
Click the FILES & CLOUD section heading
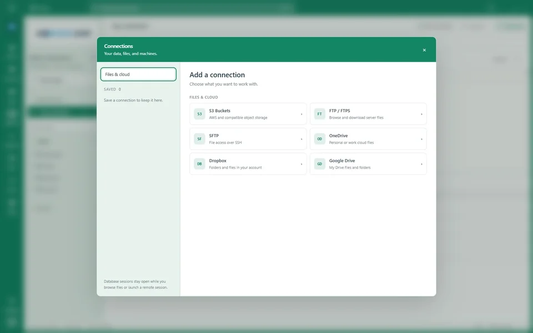click(x=204, y=97)
